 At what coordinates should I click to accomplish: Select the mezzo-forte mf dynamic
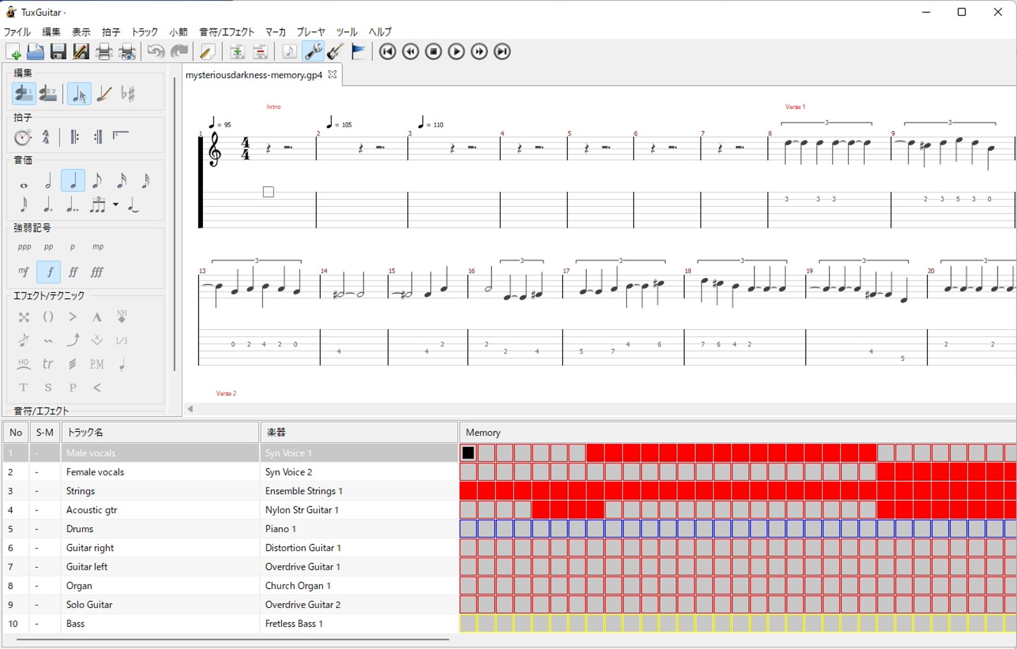[x=24, y=272]
